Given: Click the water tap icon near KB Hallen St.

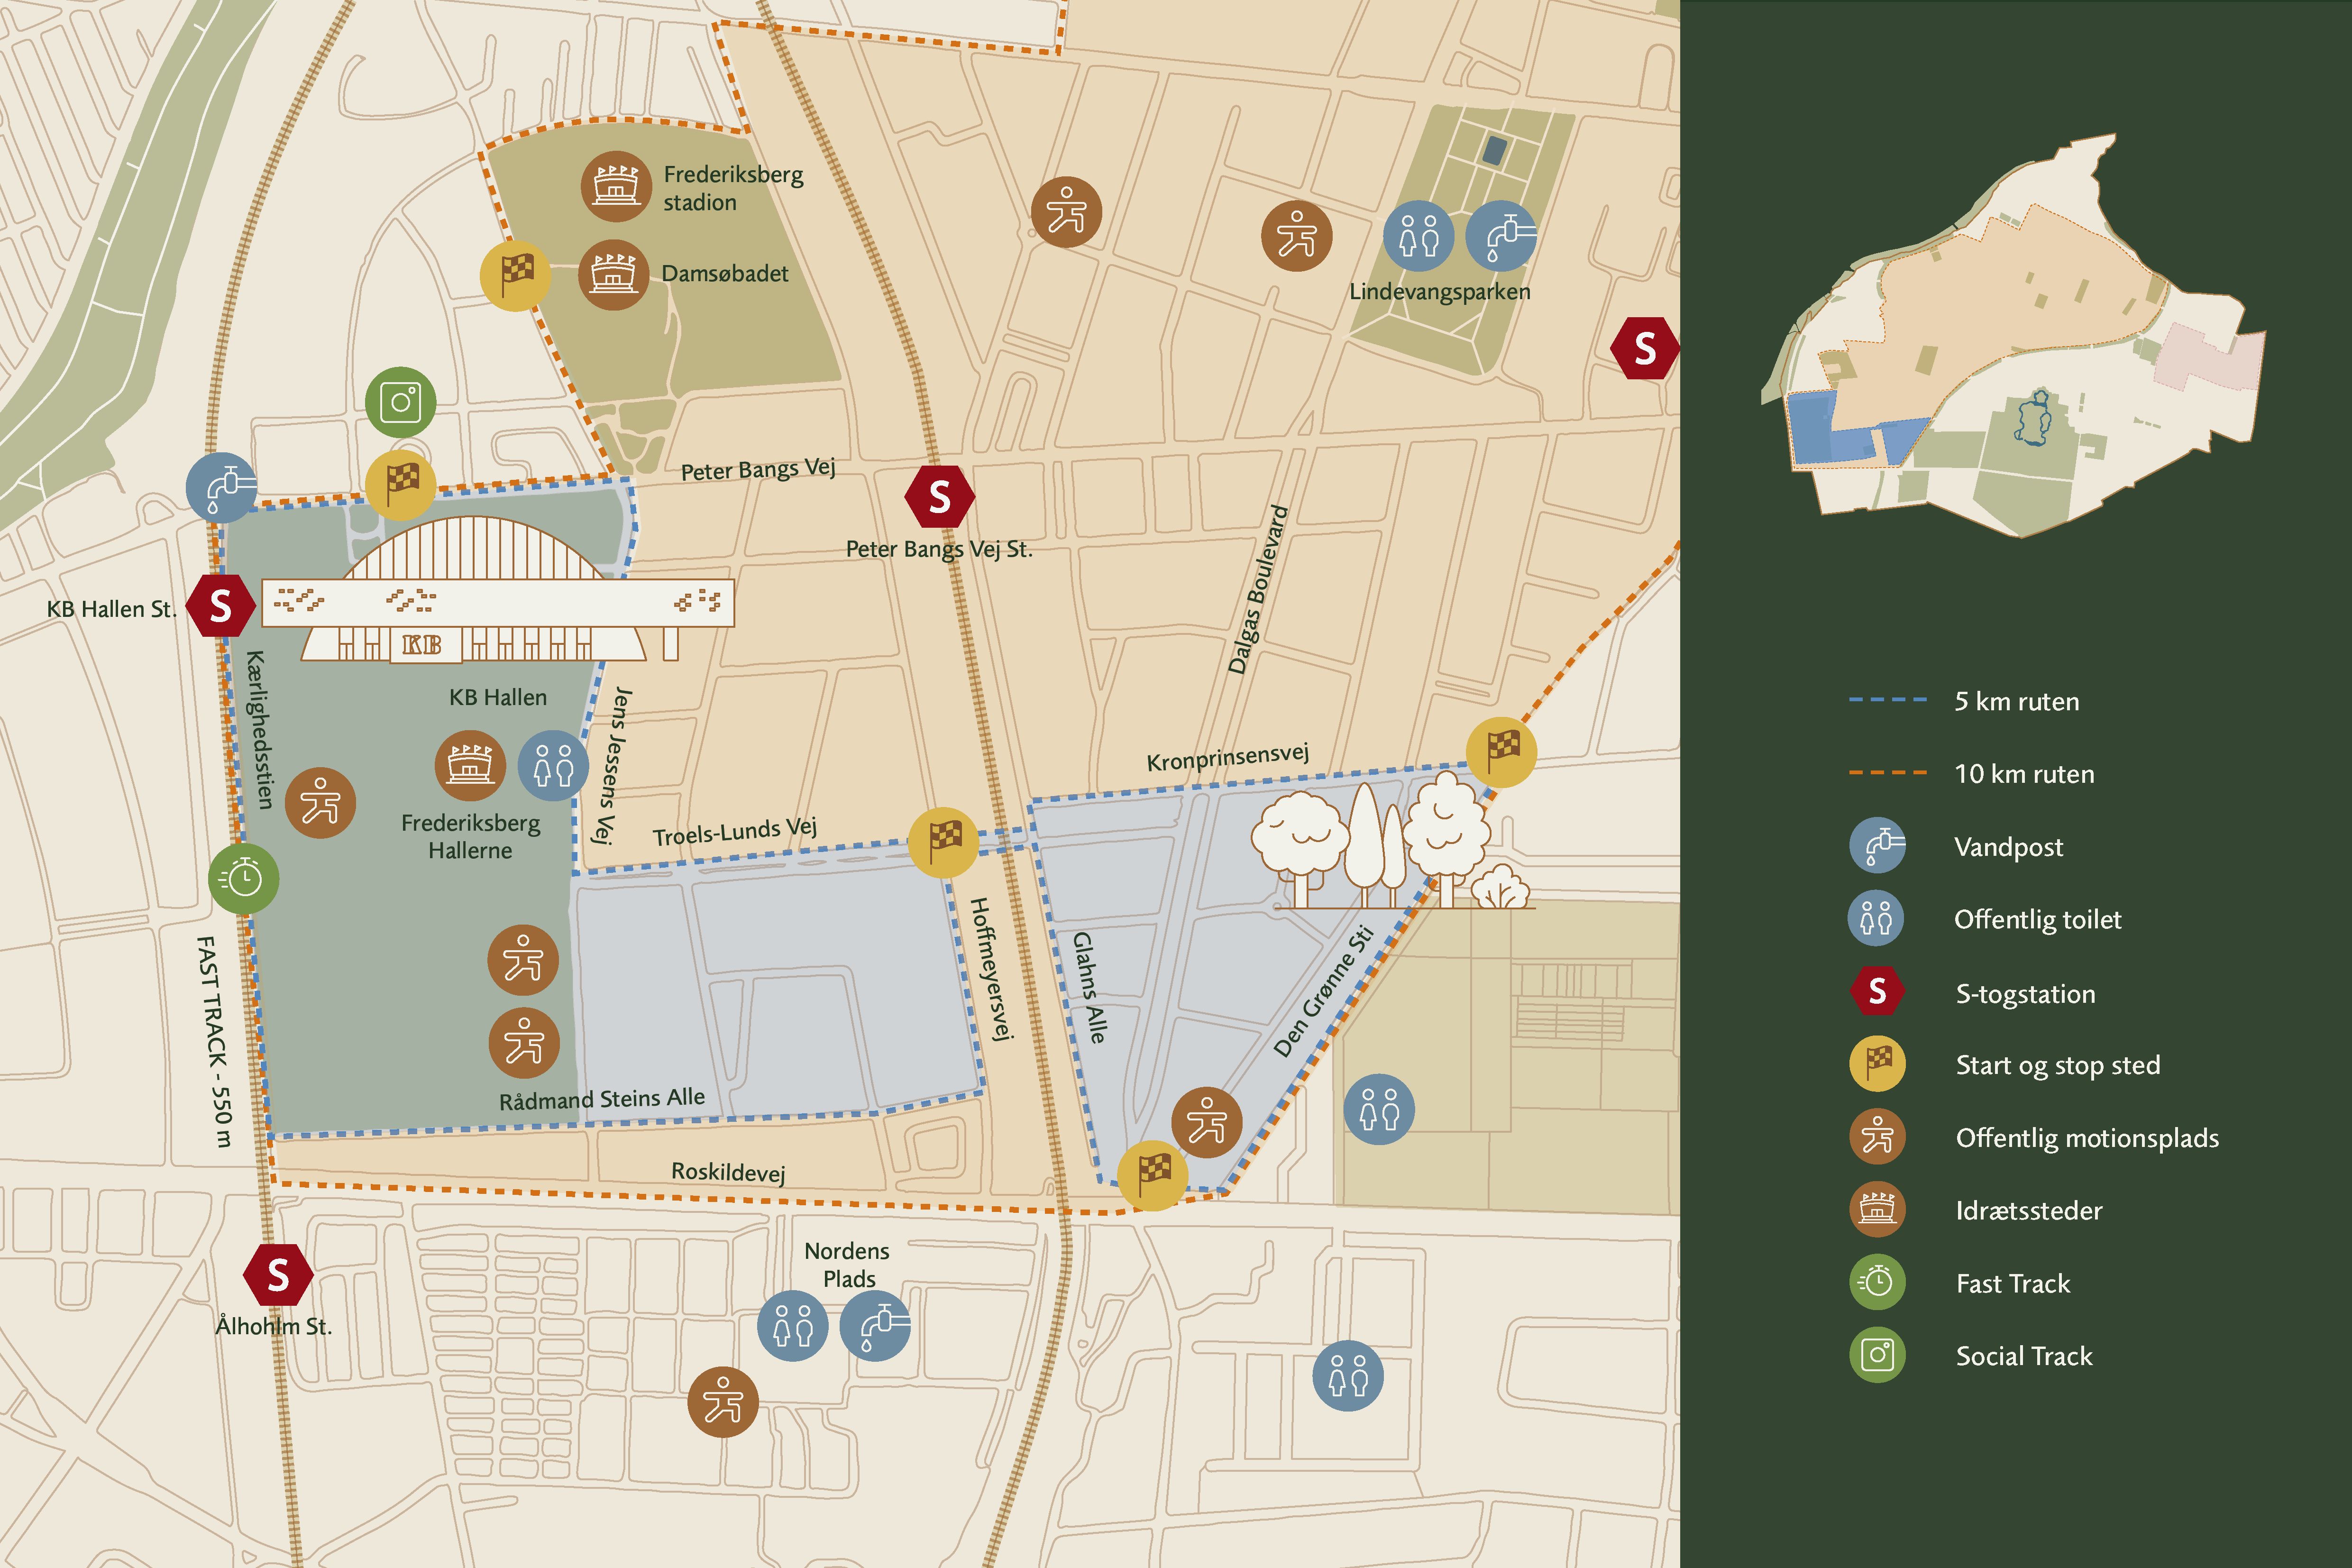Looking at the screenshot, I should [x=222, y=487].
